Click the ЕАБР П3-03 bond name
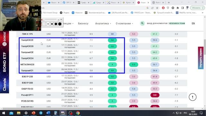Screen dimensions: 206x116 [27, 89]
